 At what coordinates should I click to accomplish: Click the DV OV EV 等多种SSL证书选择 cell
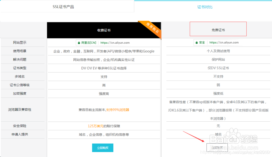point(104,68)
